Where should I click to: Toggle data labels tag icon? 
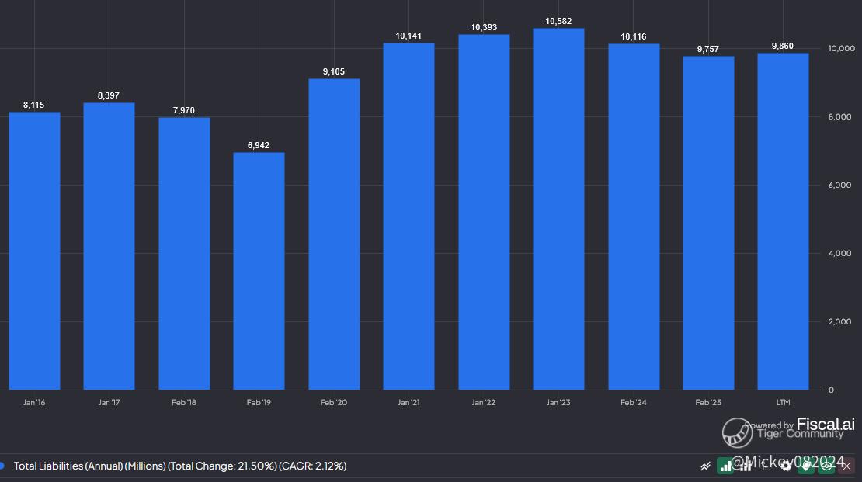point(807,466)
